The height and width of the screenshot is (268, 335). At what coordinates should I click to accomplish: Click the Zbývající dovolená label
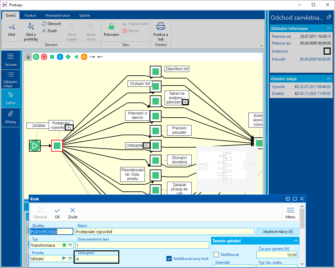tap(179, 160)
